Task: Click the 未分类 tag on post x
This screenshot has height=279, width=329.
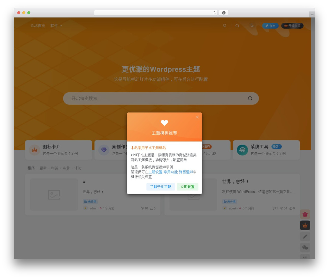Action: click(x=90, y=202)
